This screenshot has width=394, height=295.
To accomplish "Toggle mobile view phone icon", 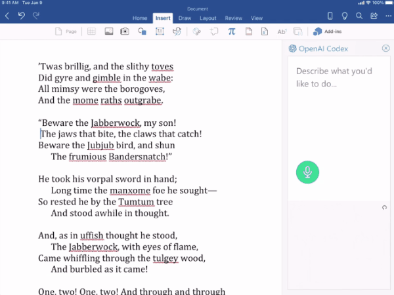I will click(330, 16).
